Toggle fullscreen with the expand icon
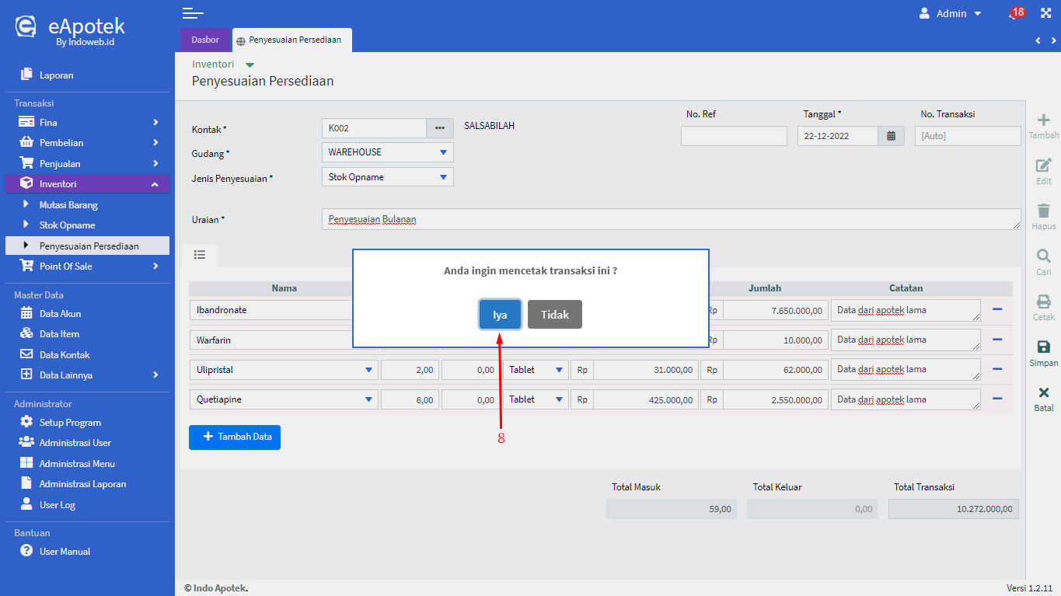 click(1045, 13)
